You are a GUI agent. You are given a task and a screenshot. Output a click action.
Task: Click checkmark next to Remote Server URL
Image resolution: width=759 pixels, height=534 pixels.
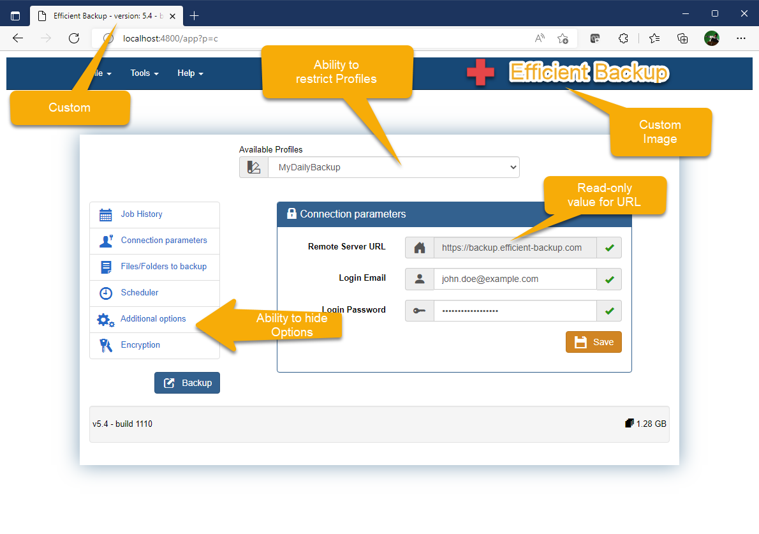[609, 248]
